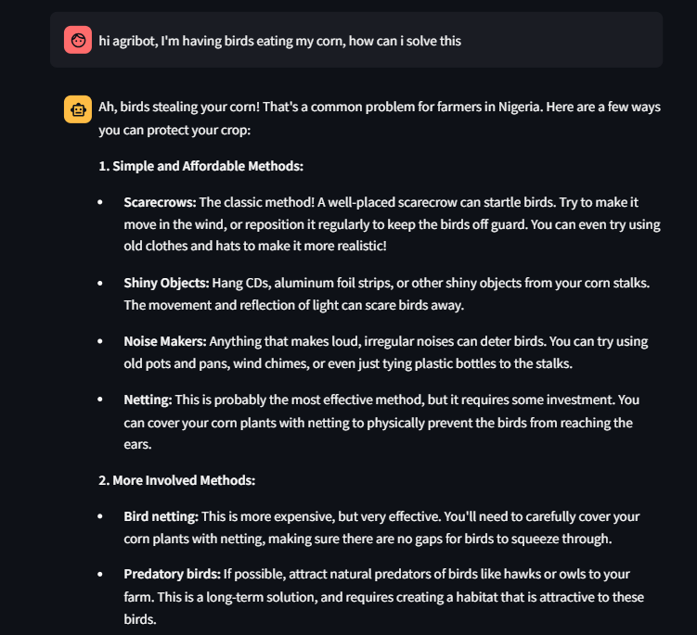
Task: Click the bullet dot beside Scarecrows
Action: pos(100,202)
